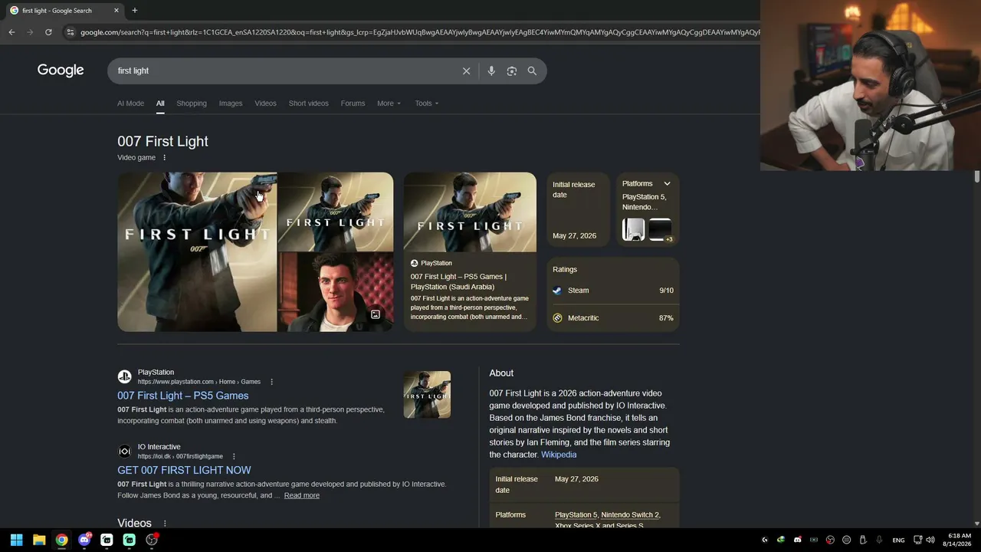Open the James Bond portrait image
The image size is (981, 552).
pos(336,292)
